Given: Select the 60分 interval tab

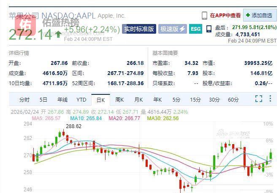Looking at the screenshot, I should tap(233, 100).
